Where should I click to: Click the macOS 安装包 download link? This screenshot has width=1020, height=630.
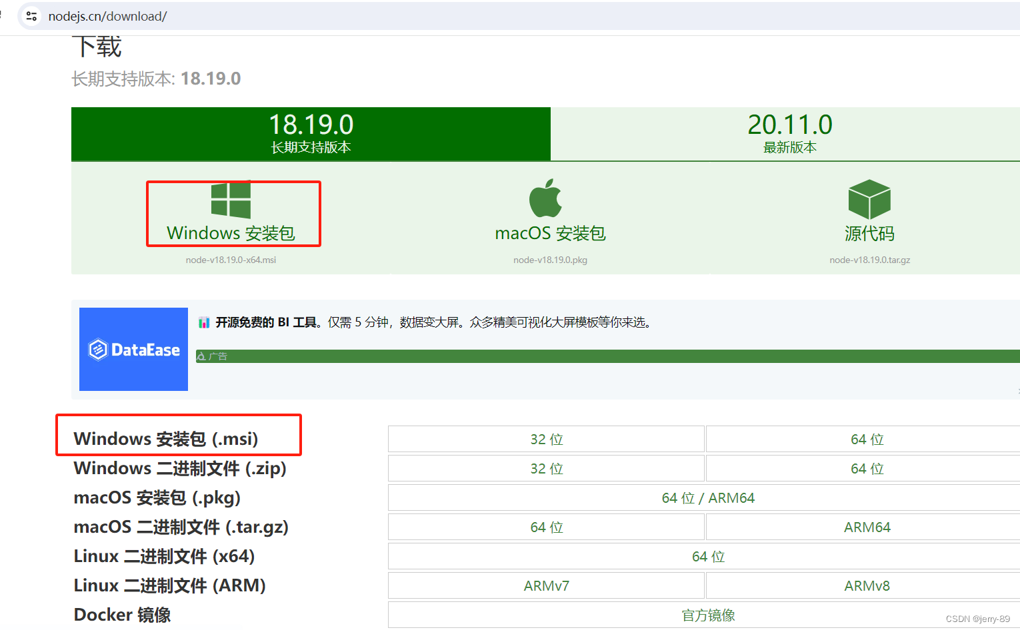[x=550, y=233]
